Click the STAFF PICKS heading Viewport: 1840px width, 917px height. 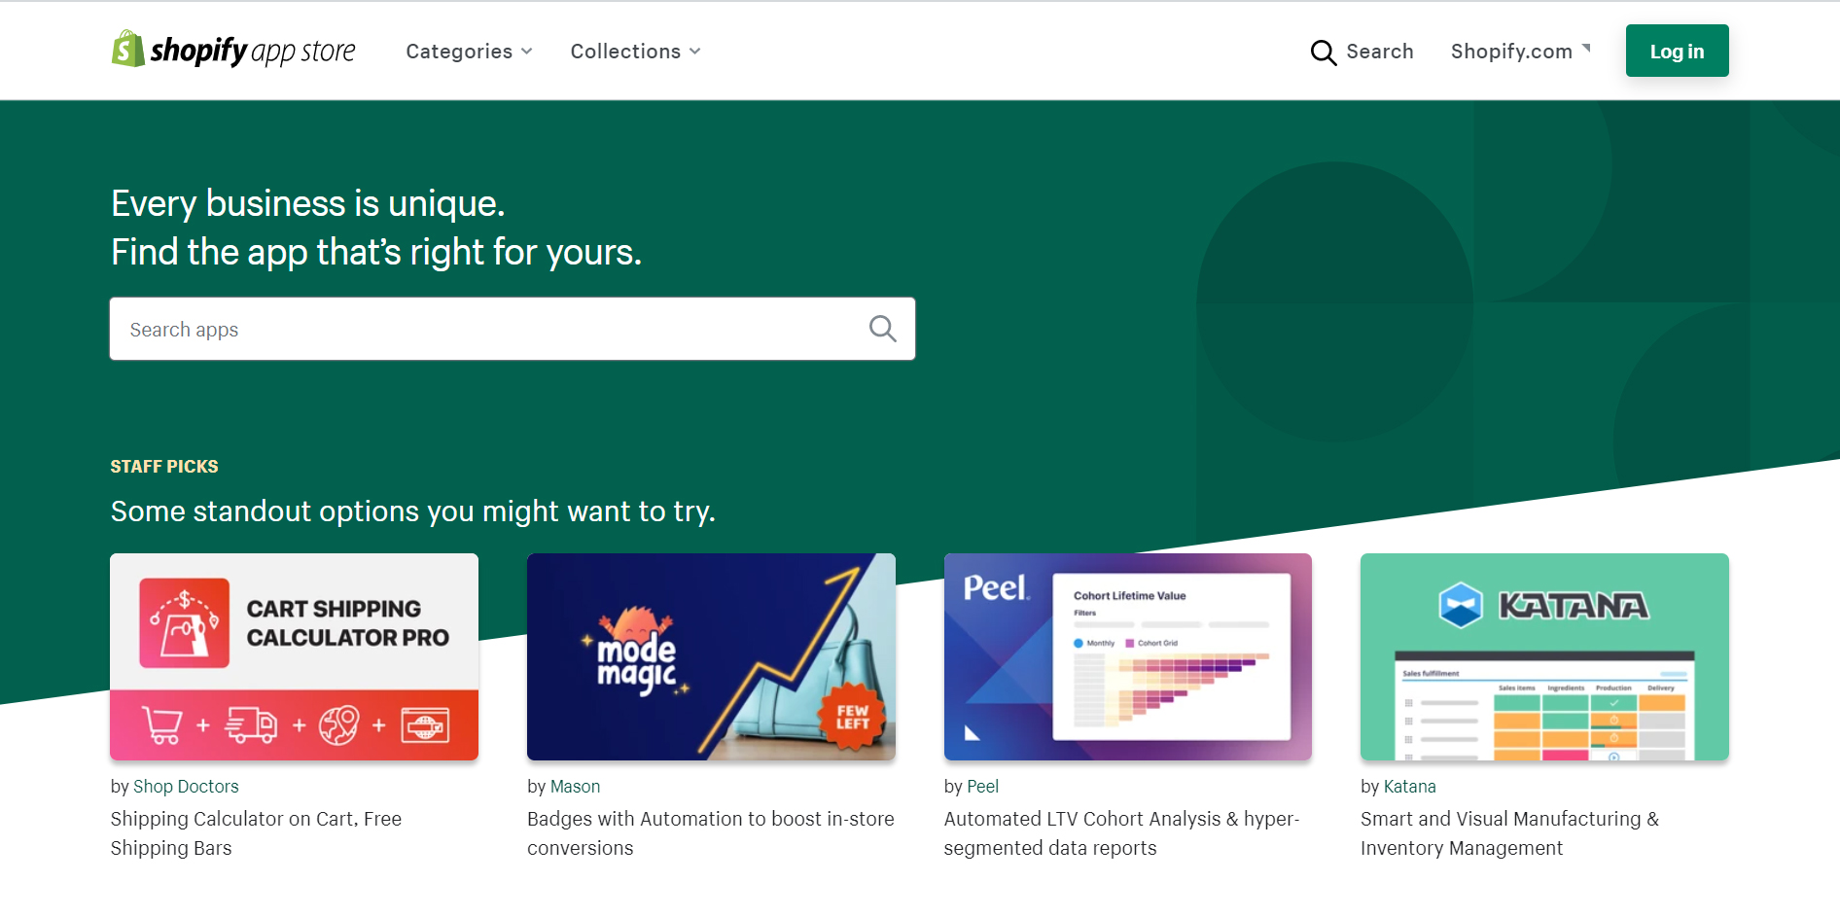164,467
